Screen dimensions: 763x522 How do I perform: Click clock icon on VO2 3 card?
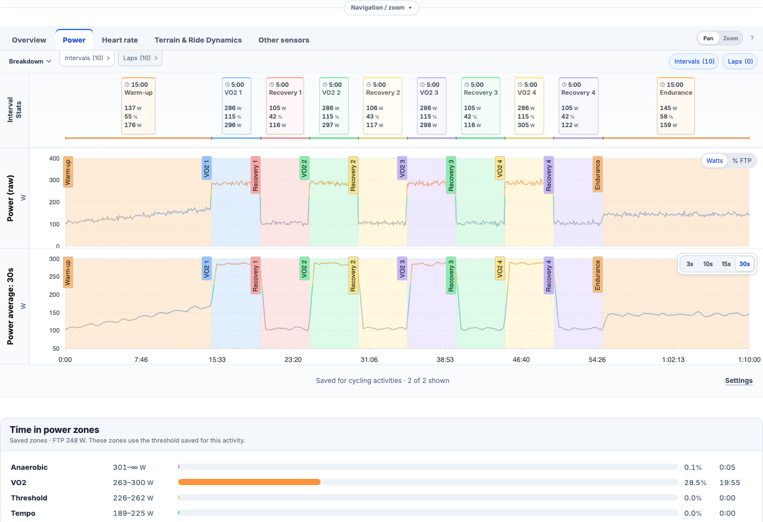pyautogui.click(x=422, y=85)
